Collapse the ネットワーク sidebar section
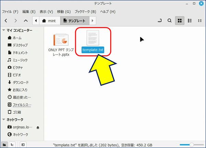The height and width of the screenshot is (148, 206). click(x=4, y=119)
